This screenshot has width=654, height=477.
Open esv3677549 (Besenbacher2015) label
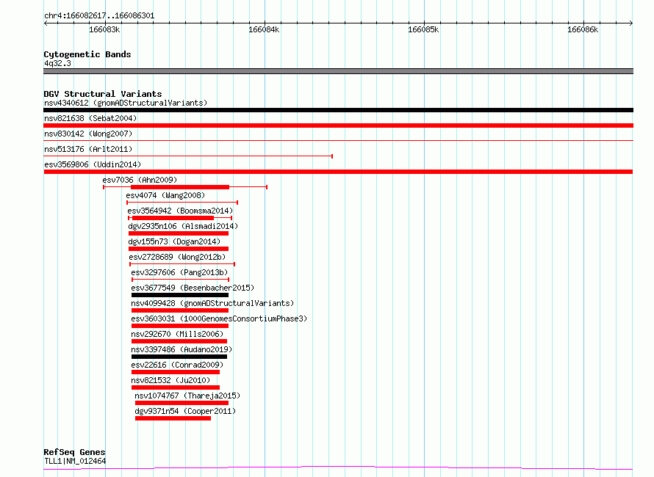pos(193,288)
